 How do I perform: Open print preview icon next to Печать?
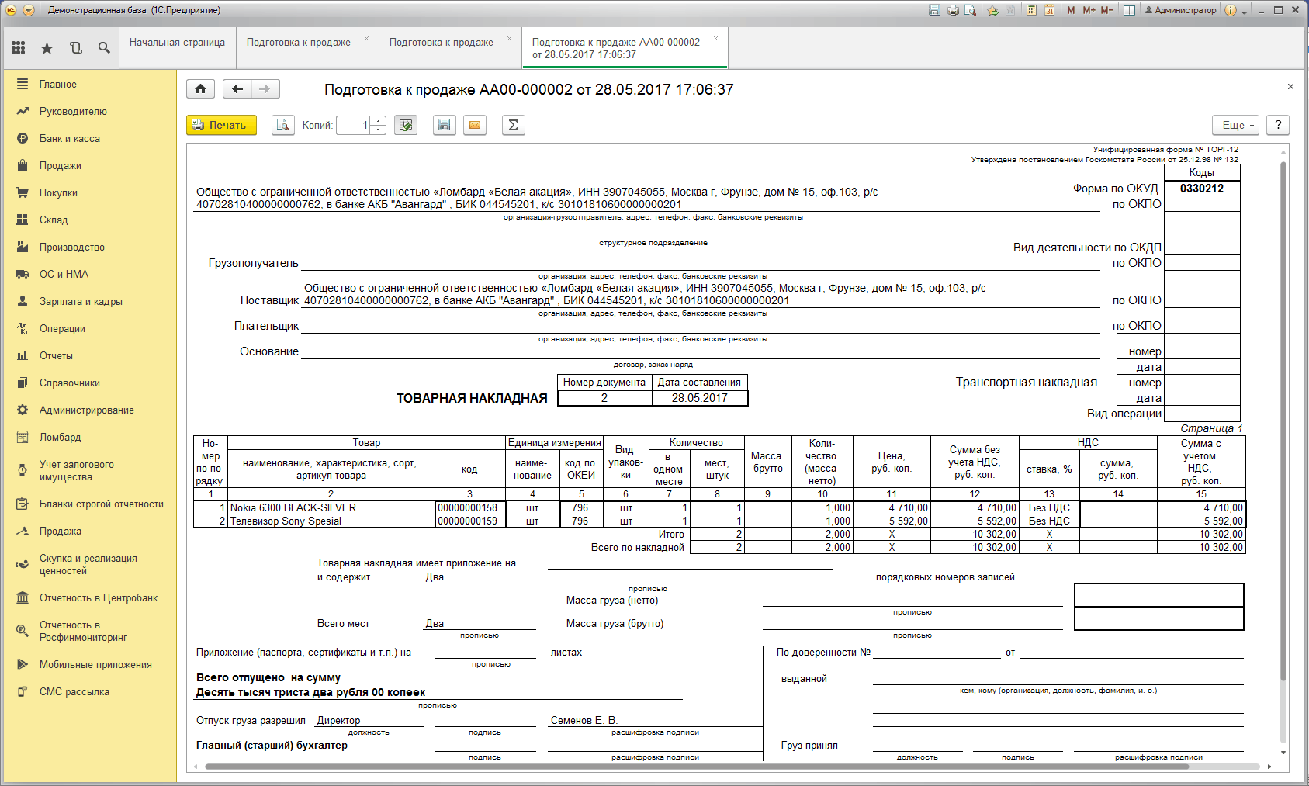(283, 125)
